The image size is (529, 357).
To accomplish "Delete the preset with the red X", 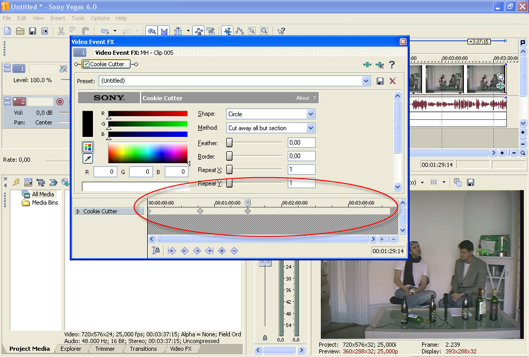I will point(393,81).
